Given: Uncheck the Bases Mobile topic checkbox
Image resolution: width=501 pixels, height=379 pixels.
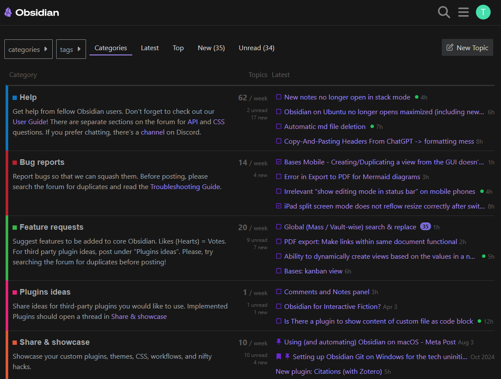Looking at the screenshot, I should pyautogui.click(x=279, y=162).
